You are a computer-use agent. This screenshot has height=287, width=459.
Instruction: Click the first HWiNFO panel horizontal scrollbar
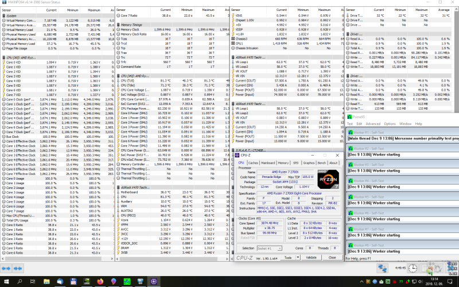tap(53, 259)
